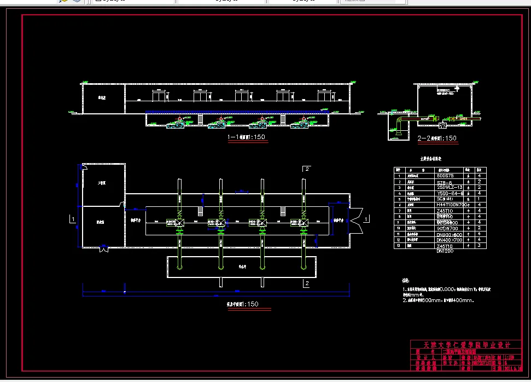Select the Y500-64-6 motor model cell
The height and width of the screenshot is (382, 531).
click(x=450, y=194)
